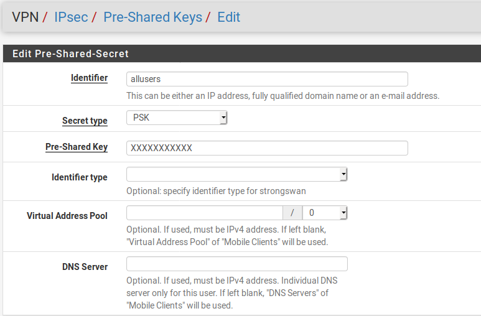This screenshot has width=481, height=316.
Task: Open the Secret type PSK dropdown
Action: (x=177, y=118)
